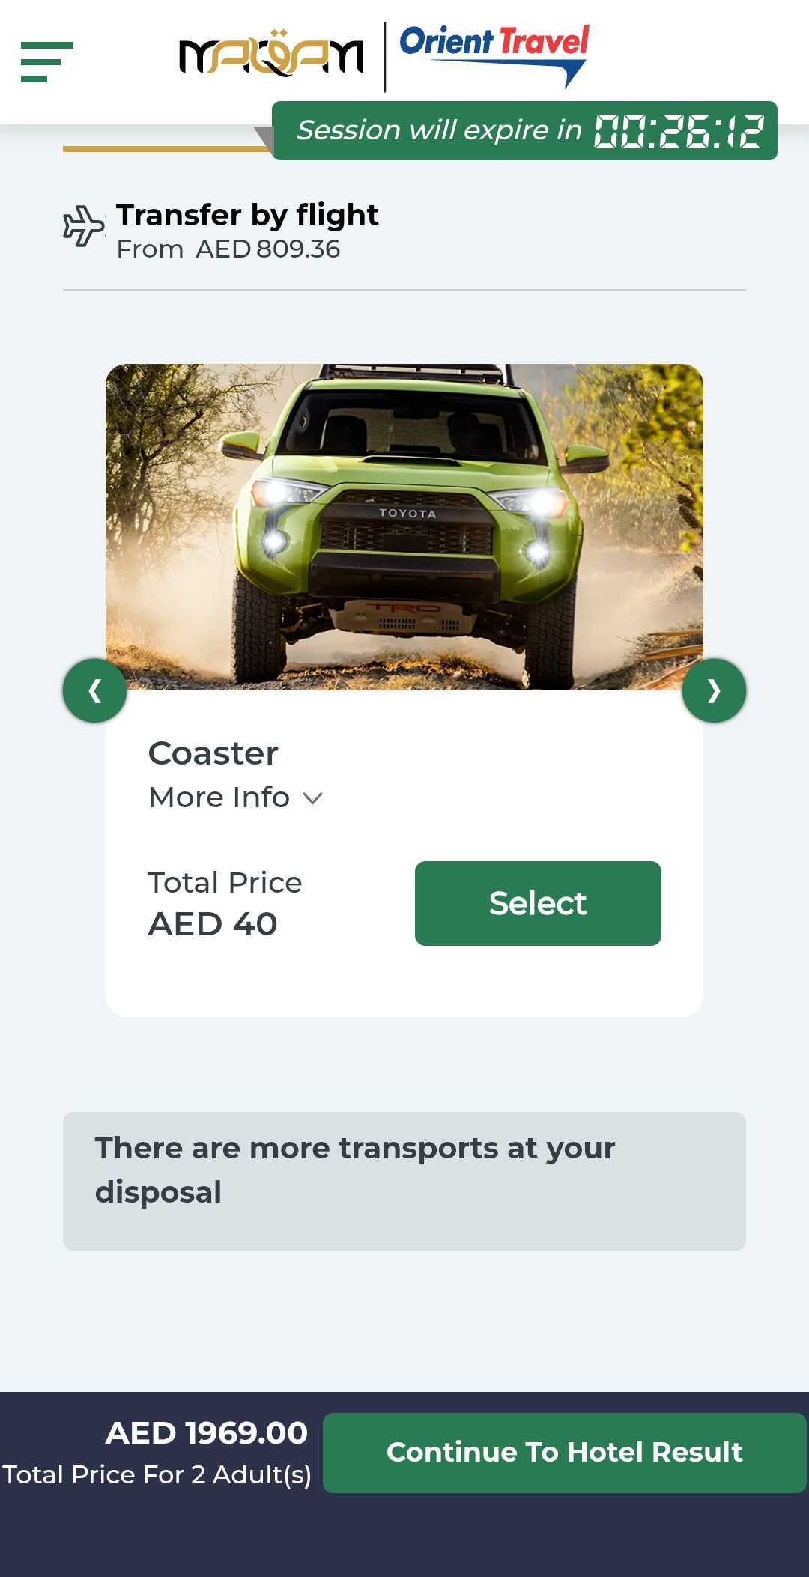Select the Coaster transport option
The image size is (809, 1577).
click(x=538, y=903)
